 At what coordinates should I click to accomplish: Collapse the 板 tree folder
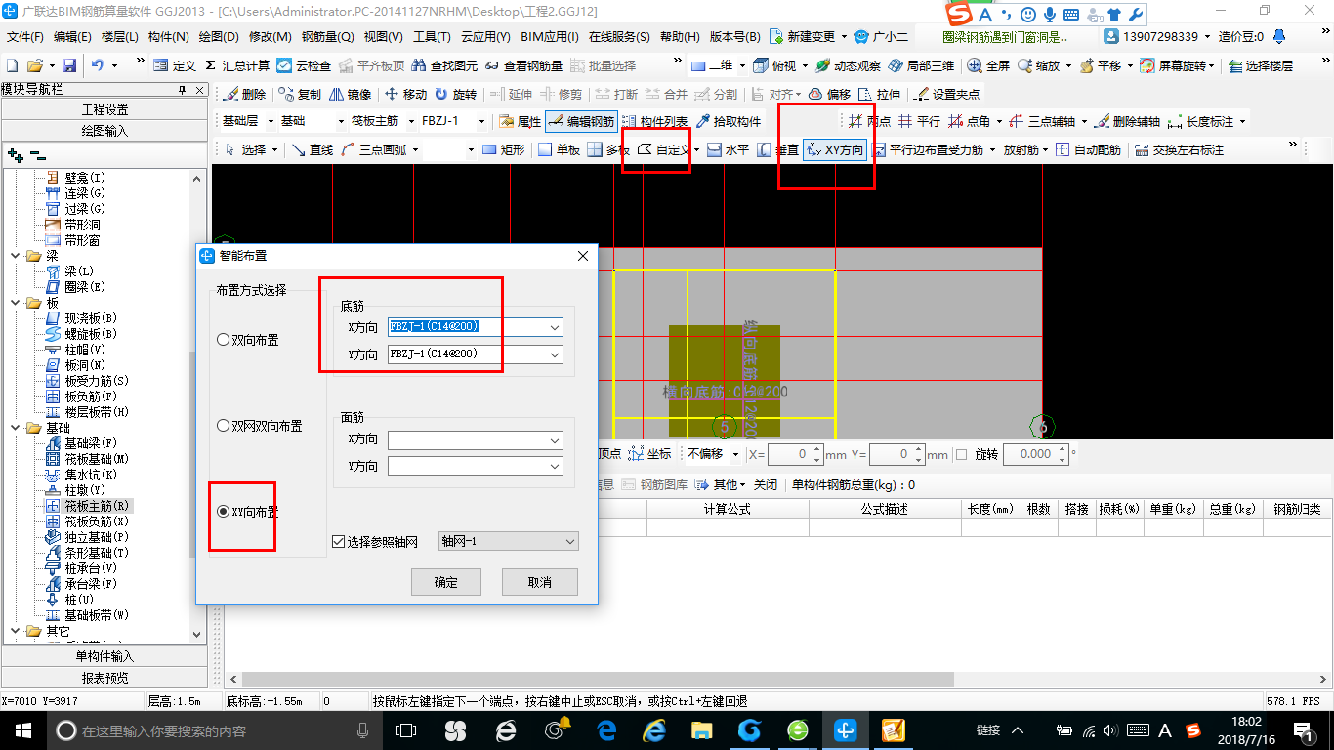point(16,303)
